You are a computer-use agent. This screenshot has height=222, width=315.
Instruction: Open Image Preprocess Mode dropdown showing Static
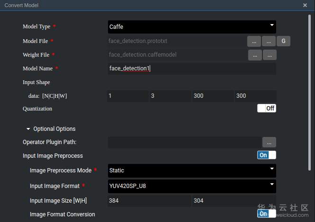pos(192,171)
